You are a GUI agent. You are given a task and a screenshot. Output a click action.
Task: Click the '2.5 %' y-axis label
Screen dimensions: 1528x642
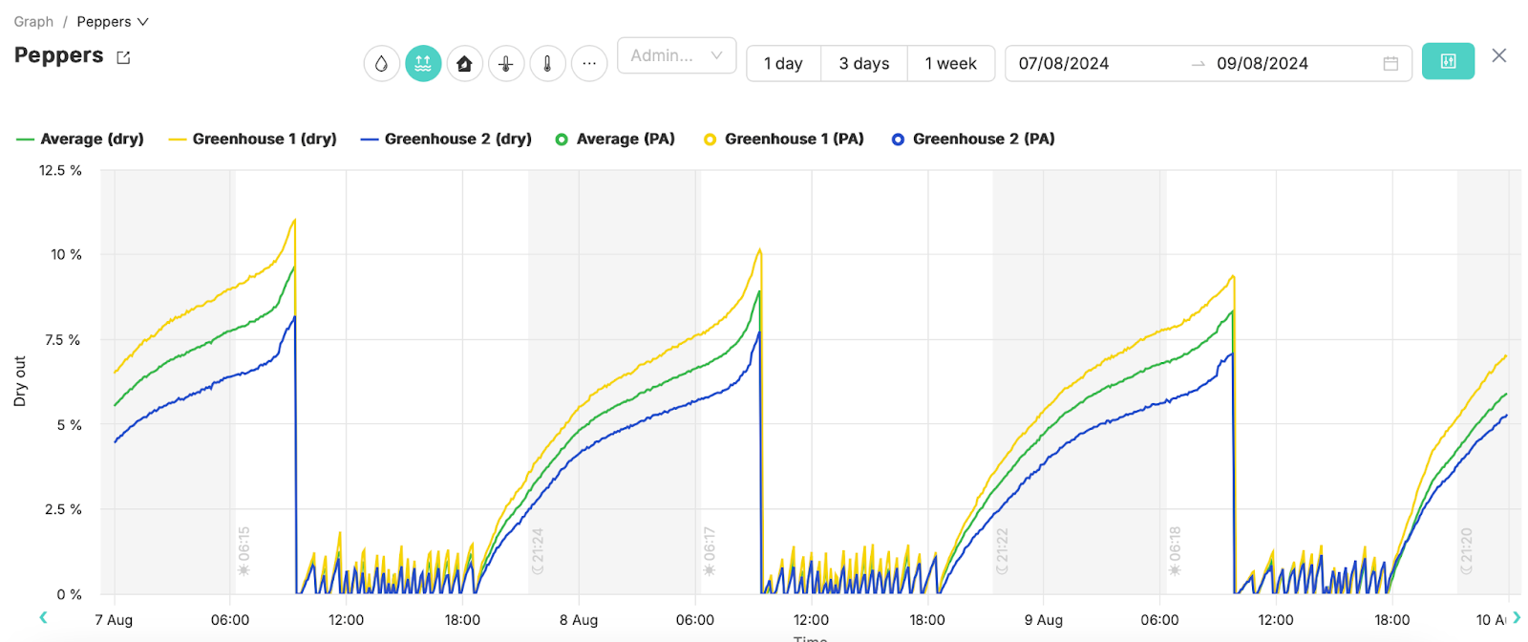[x=63, y=509]
